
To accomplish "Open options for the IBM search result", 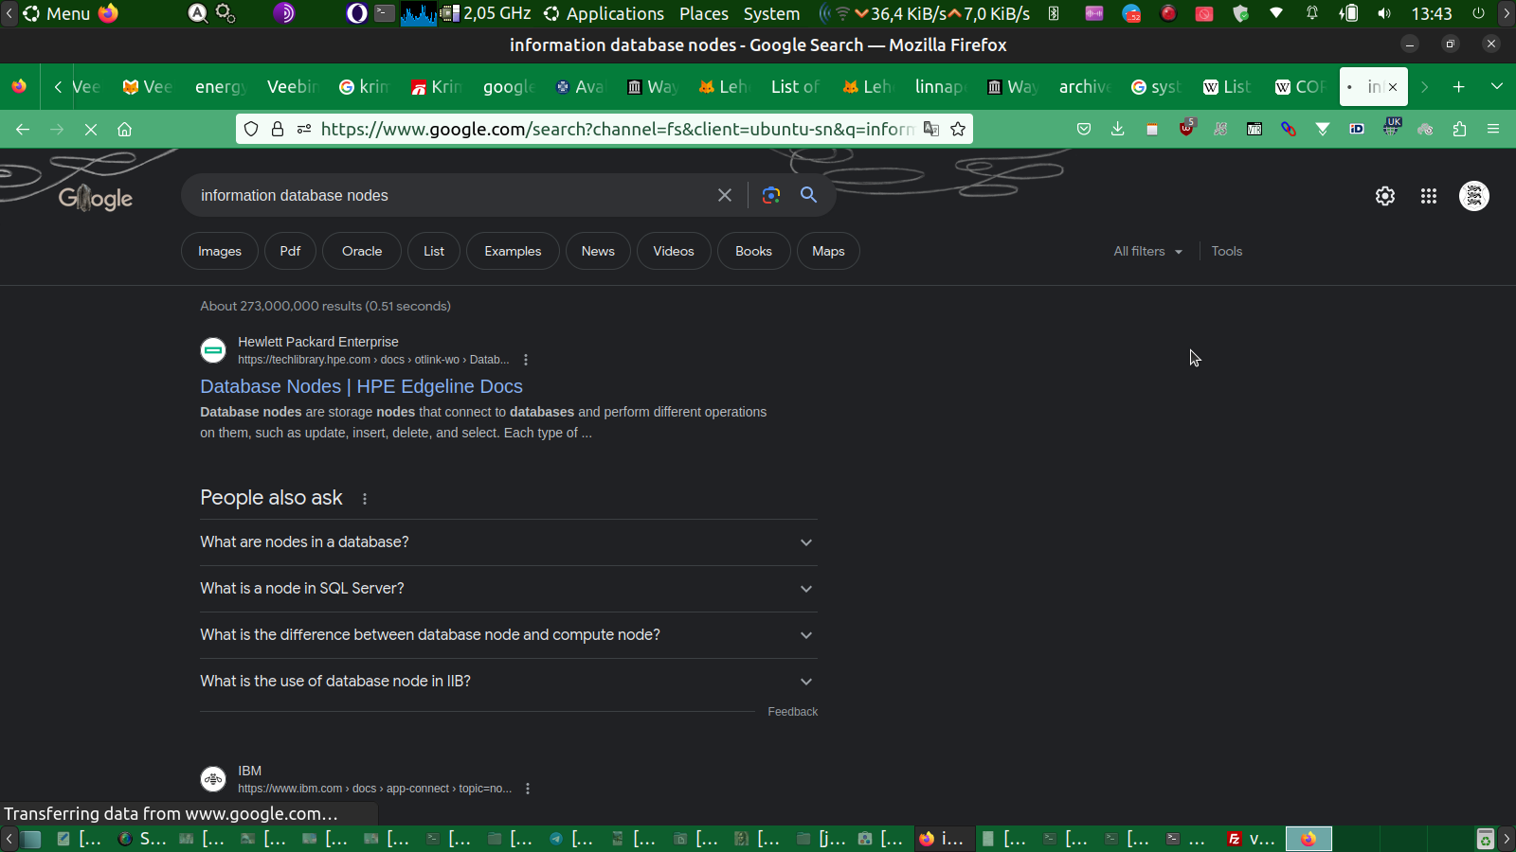I will tap(528, 789).
